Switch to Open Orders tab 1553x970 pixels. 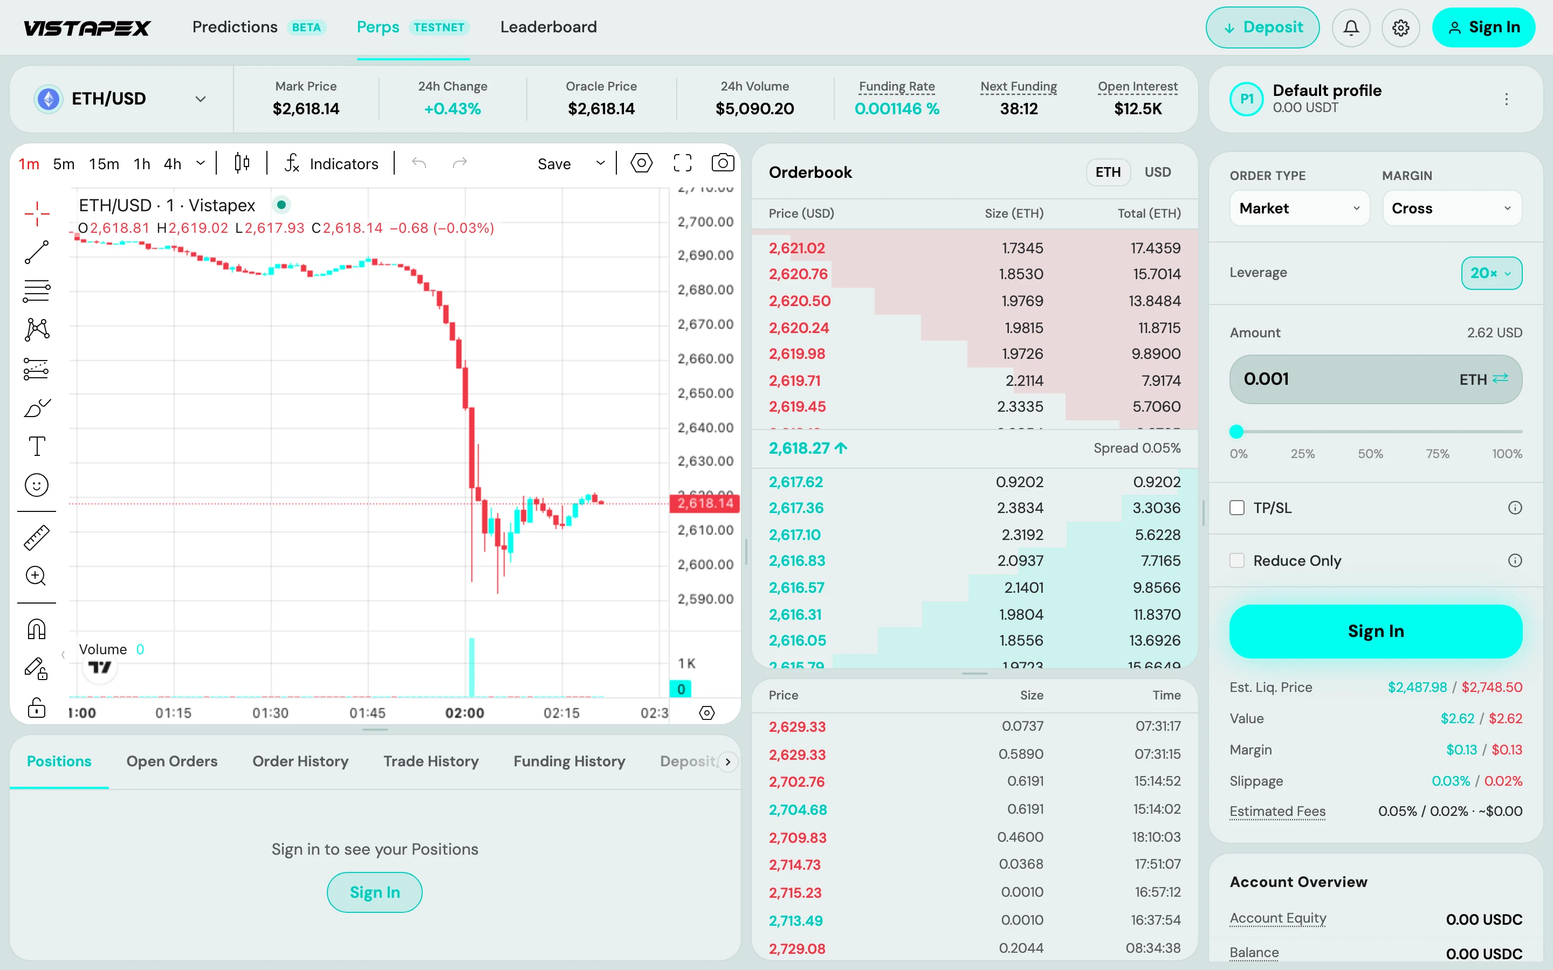click(x=171, y=761)
